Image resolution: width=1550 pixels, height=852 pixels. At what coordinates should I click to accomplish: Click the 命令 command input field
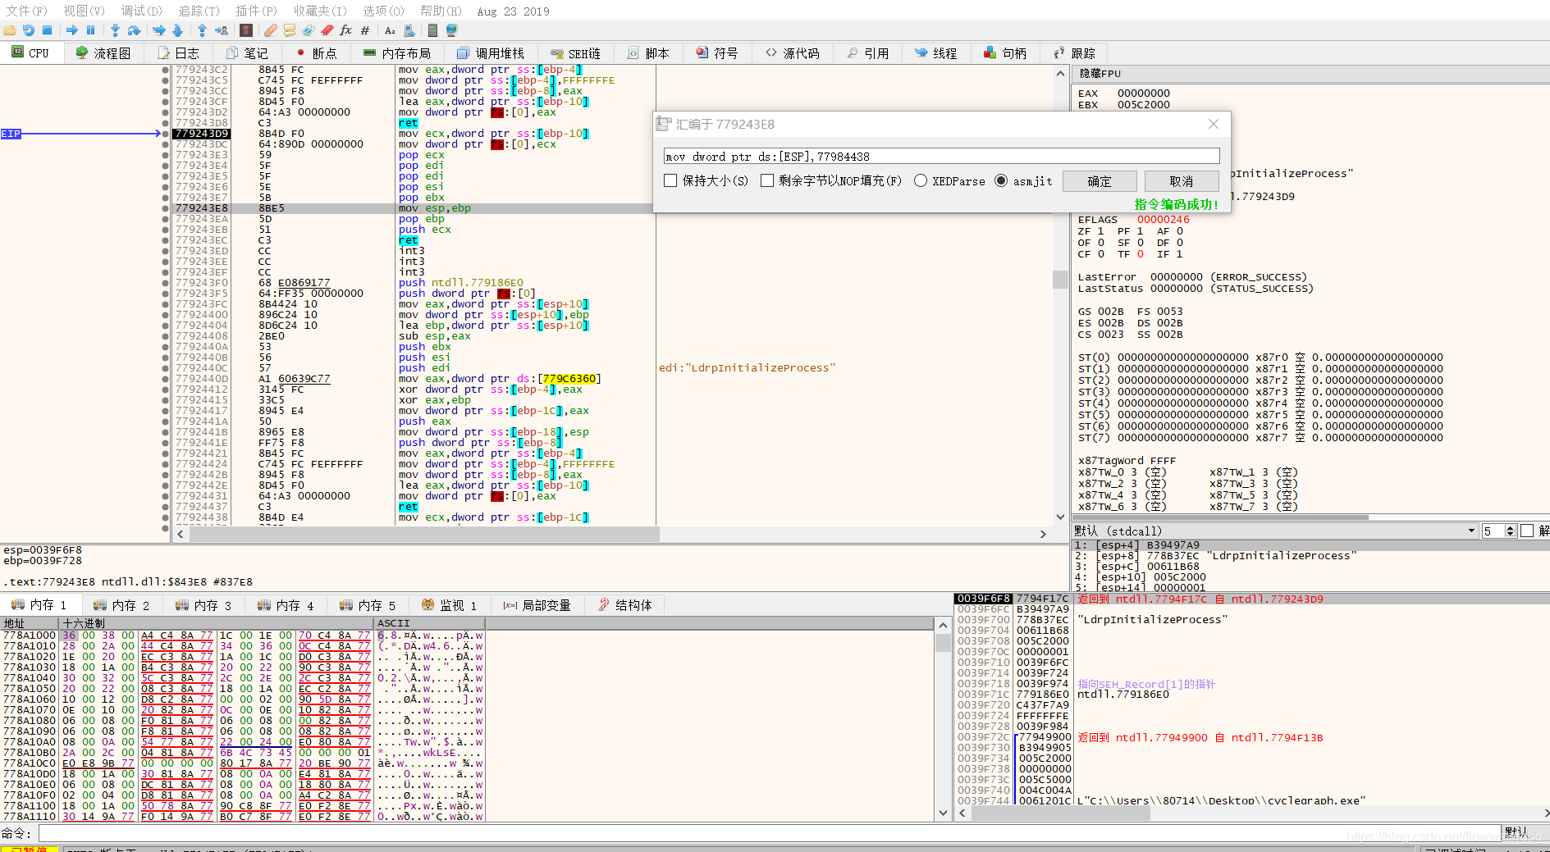[770, 833]
